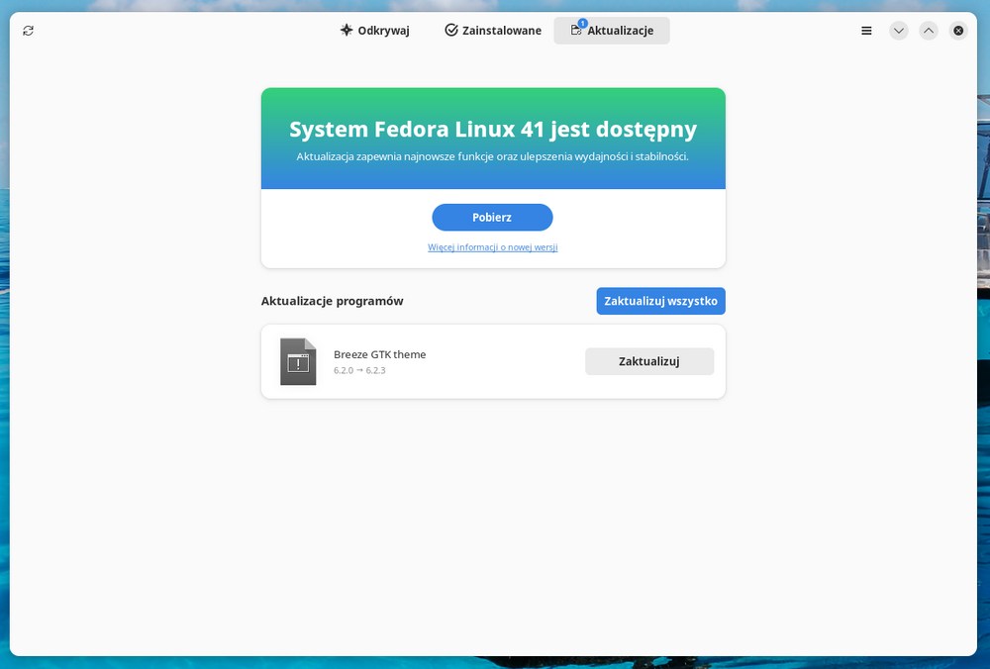Click the Fedora Linux 41 banner heading

493,130
